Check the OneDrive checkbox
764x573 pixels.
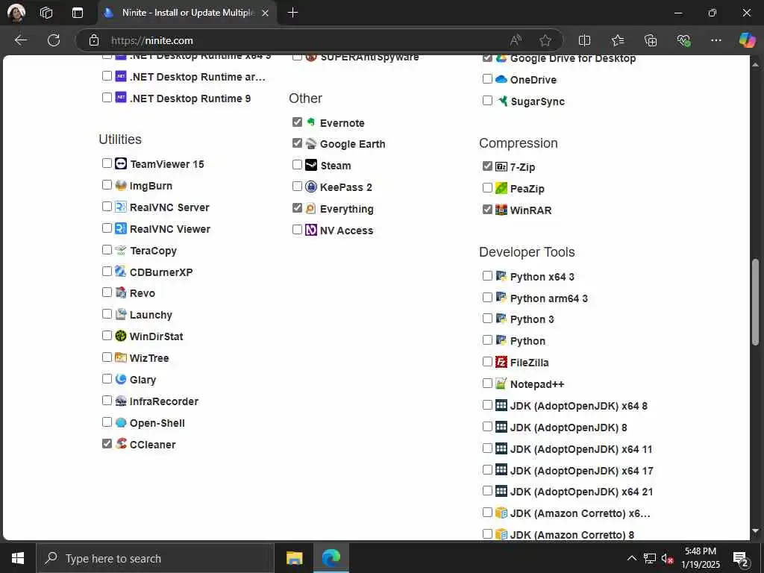pos(487,79)
